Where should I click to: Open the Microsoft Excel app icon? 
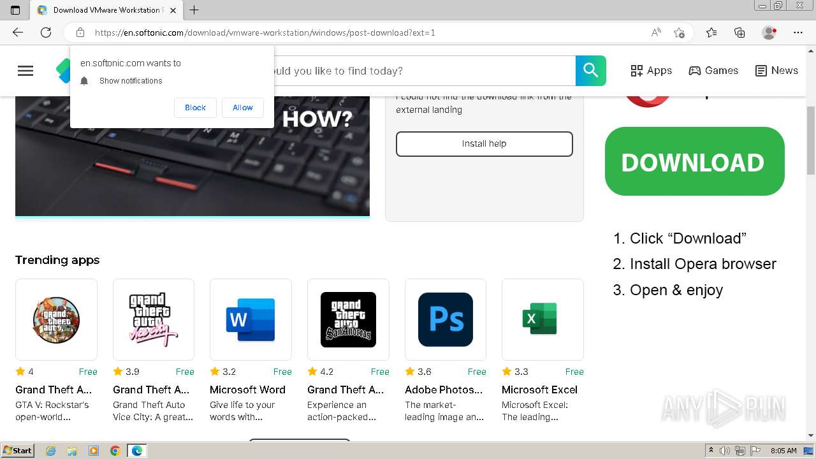tap(543, 319)
